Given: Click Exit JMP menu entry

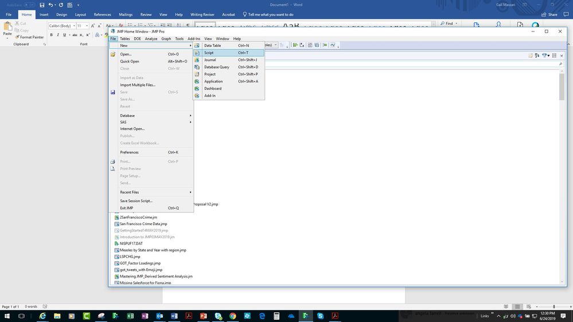Looking at the screenshot, I should point(151,208).
